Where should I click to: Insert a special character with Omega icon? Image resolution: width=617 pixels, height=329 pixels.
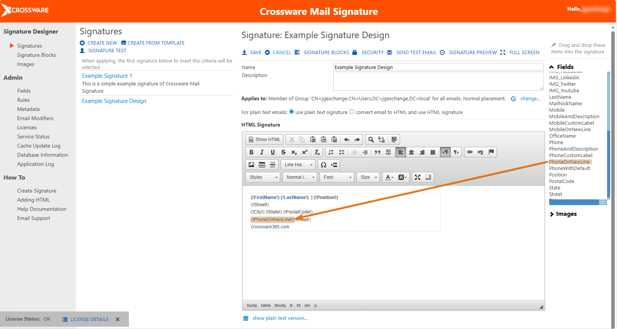(x=323, y=165)
